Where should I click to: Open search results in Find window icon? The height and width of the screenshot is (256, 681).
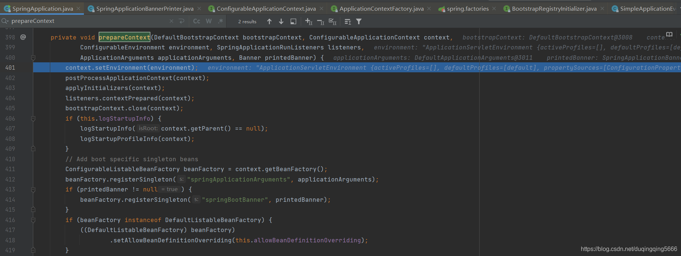pyautogui.click(x=293, y=21)
